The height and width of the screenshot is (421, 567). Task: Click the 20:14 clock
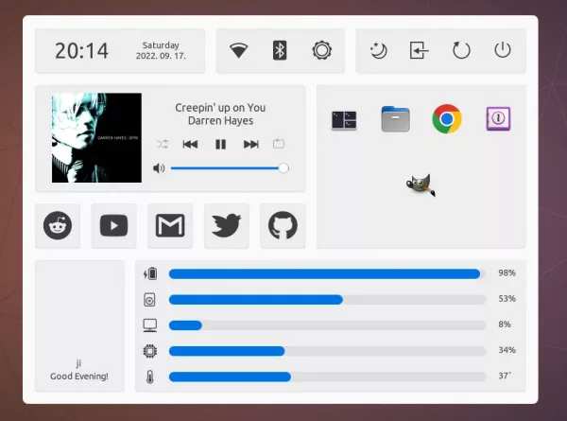coord(81,51)
